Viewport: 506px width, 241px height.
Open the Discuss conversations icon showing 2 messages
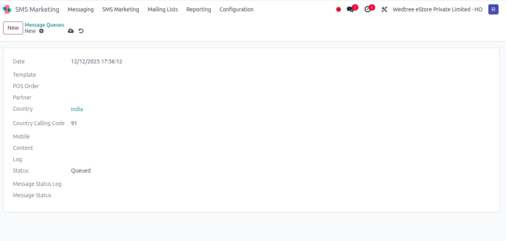[x=350, y=9]
